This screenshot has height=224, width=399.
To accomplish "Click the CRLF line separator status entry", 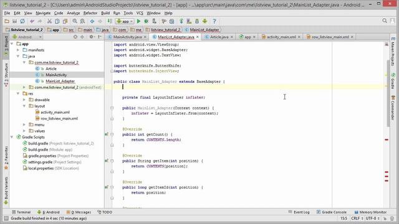I will (357, 218).
